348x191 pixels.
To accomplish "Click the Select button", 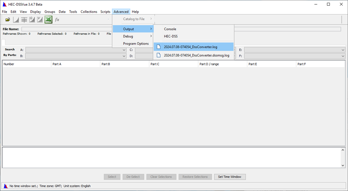I will tap(112, 177).
